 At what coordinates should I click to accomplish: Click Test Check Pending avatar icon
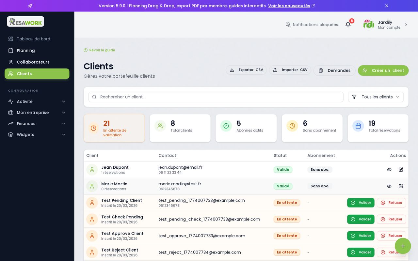tap(92, 219)
